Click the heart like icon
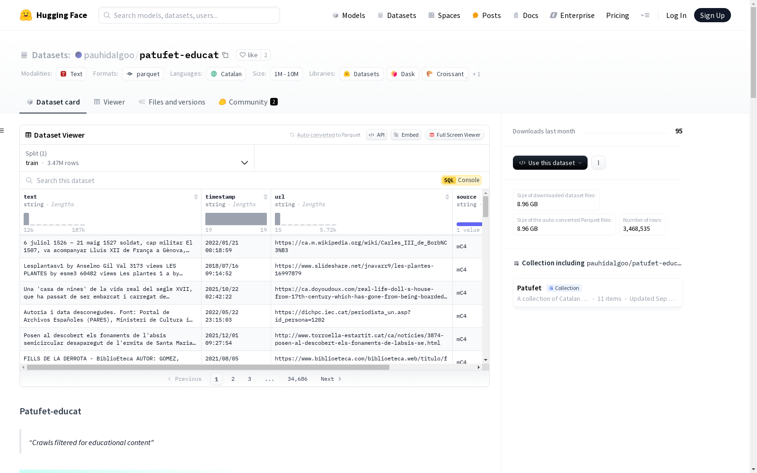Viewport: 757px width, 473px height. (x=243, y=55)
